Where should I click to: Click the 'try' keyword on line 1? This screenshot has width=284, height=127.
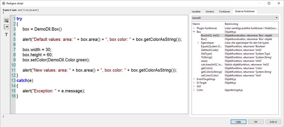19,19
